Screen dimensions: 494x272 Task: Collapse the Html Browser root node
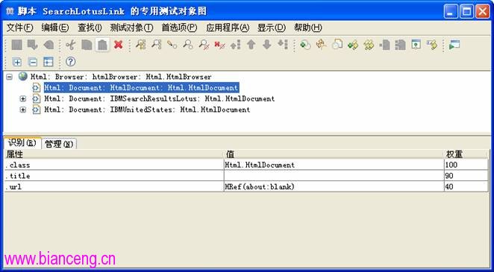pos(10,77)
